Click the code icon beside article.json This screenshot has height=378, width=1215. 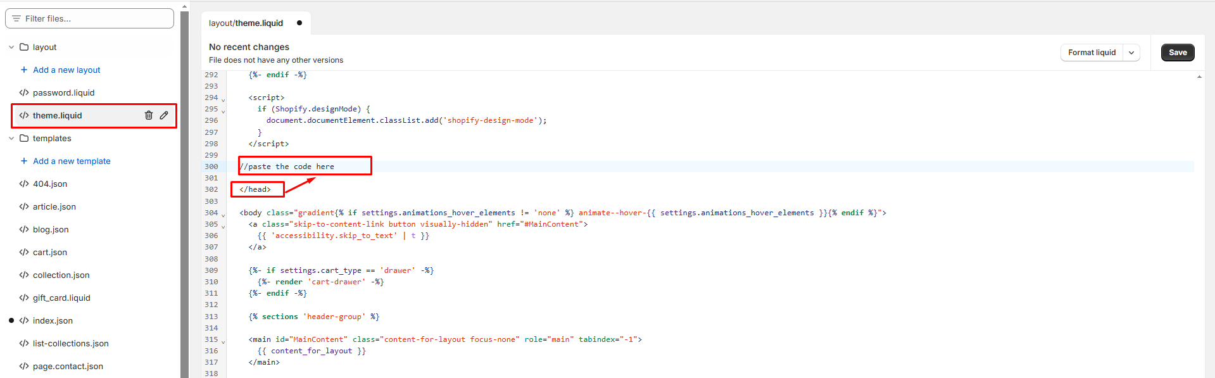(24, 206)
